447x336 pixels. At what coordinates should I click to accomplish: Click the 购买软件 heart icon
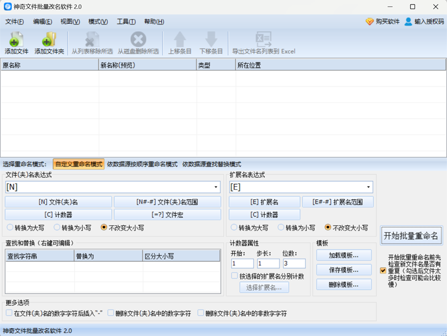coord(369,22)
